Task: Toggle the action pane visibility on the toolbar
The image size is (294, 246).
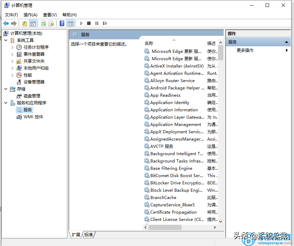Action: pyautogui.click(x=71, y=23)
